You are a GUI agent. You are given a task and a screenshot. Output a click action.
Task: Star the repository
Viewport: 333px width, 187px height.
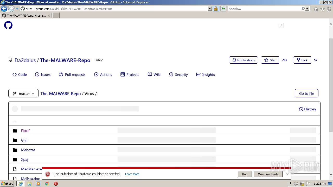pyautogui.click(x=270, y=60)
